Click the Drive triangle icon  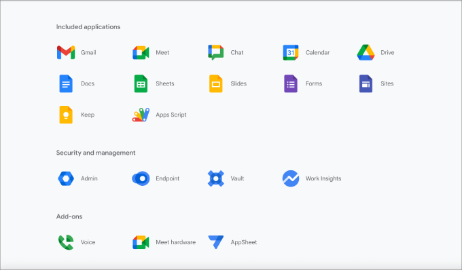click(x=366, y=52)
